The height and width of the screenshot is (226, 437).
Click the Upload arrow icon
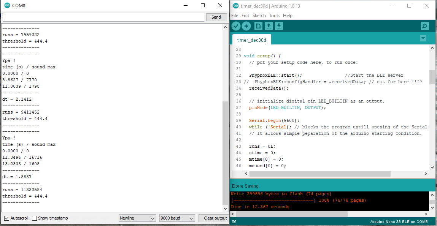pyautogui.click(x=246, y=26)
